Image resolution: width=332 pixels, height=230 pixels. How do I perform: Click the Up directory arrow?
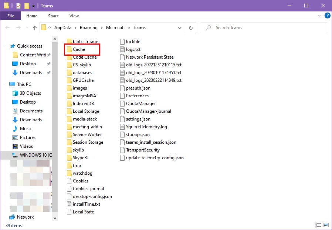point(35,28)
